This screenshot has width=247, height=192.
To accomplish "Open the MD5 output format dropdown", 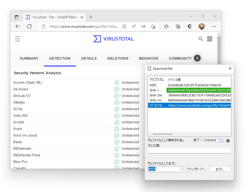I will 165,169.
